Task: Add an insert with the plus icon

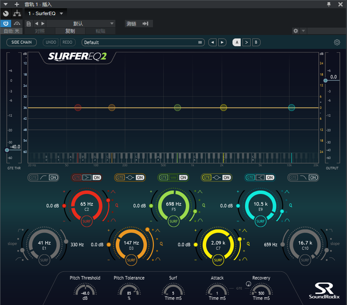Action: click(x=16, y=4)
